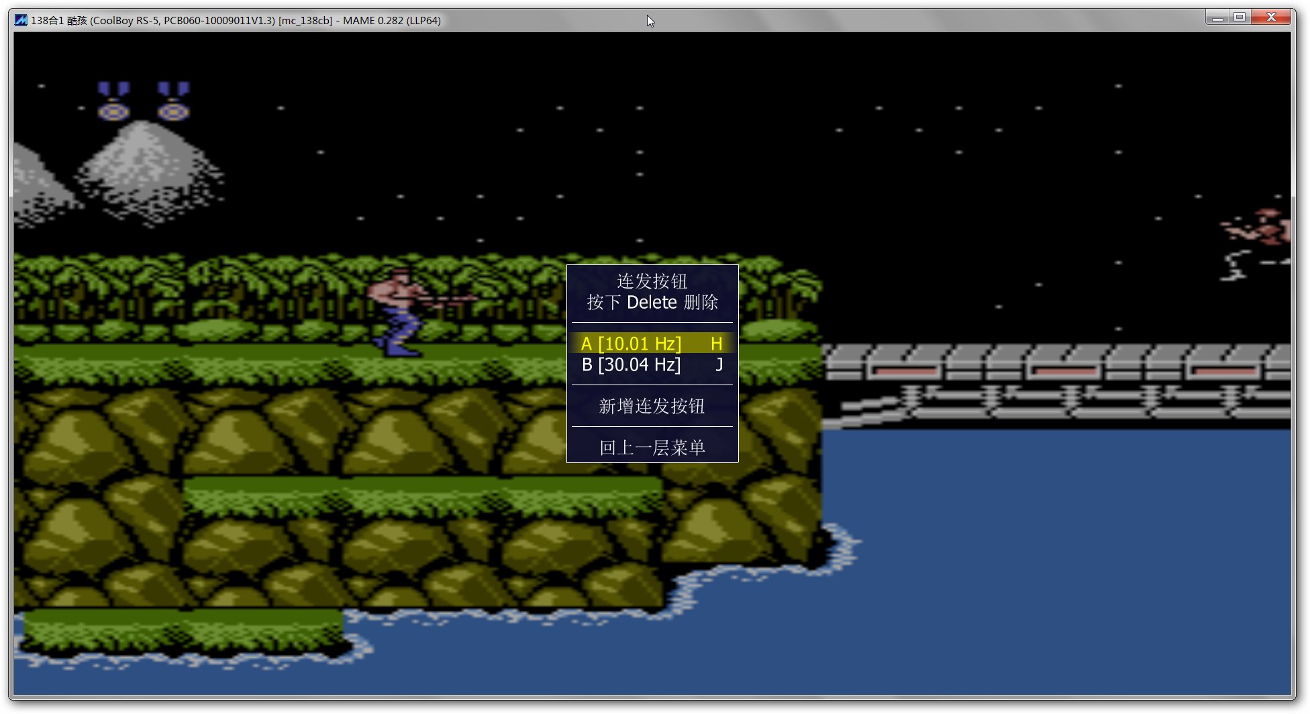Click the window title text 138合1 酷孩
Screen dimensions: 1310x714
(59, 20)
